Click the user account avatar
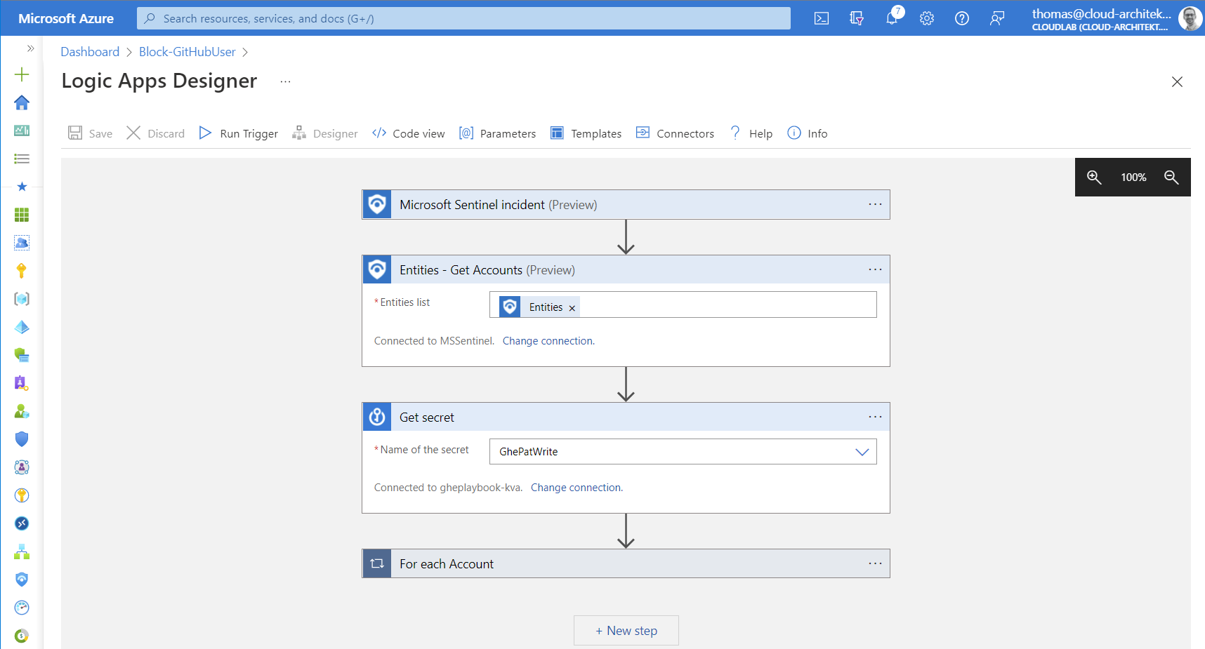Image resolution: width=1205 pixels, height=649 pixels. pyautogui.click(x=1190, y=18)
